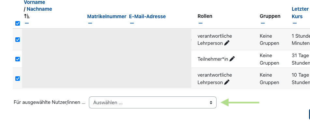Uncheck the Teilnehmer*in row checkbox

[x=18, y=59]
